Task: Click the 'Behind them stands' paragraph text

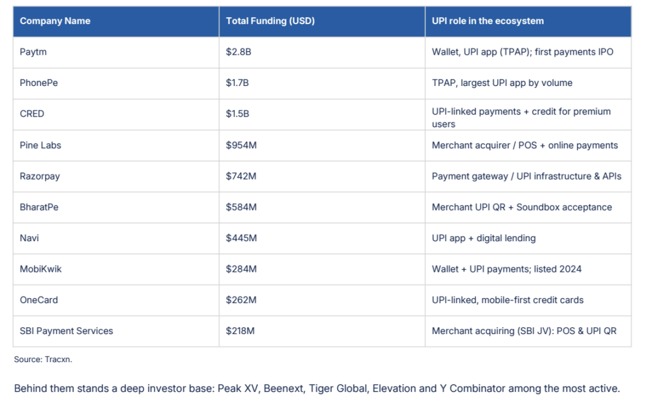Action: pyautogui.click(x=317, y=388)
